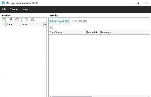The width and height of the screenshot is (151, 97).
Task: Edit the selected profile with pencil icon
Action: click(x=10, y=20)
